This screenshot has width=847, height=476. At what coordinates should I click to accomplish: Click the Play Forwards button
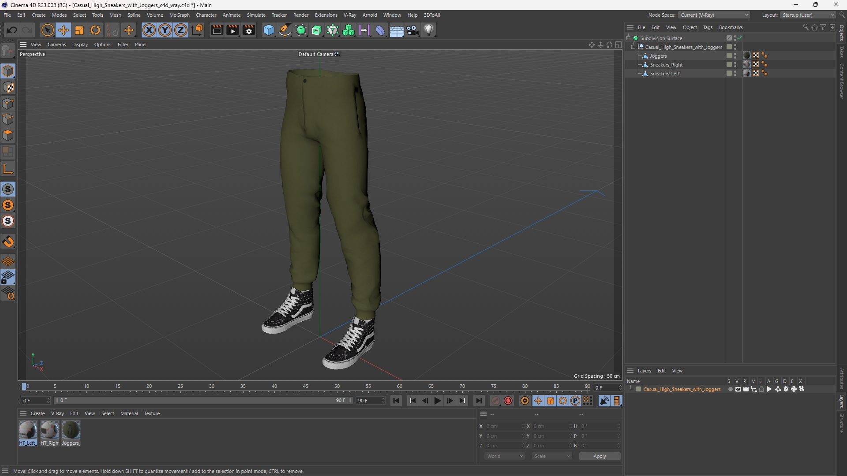coord(437,401)
